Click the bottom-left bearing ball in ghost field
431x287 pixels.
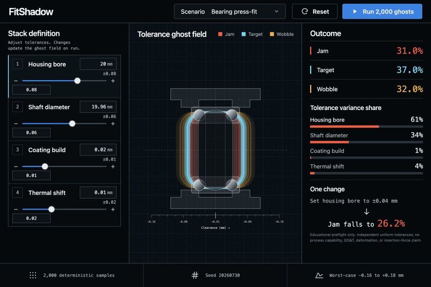(199, 185)
